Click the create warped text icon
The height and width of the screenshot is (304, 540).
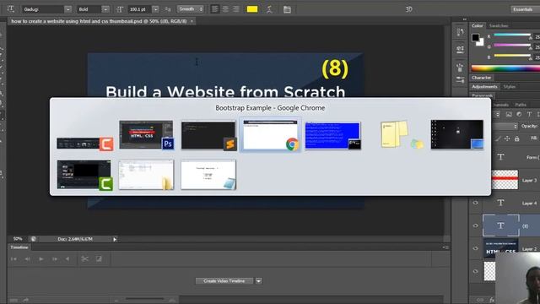(x=269, y=9)
